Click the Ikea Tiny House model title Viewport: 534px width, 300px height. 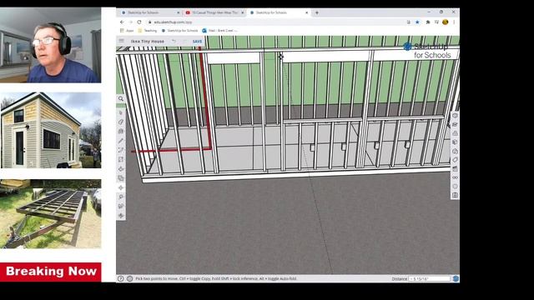(148, 42)
